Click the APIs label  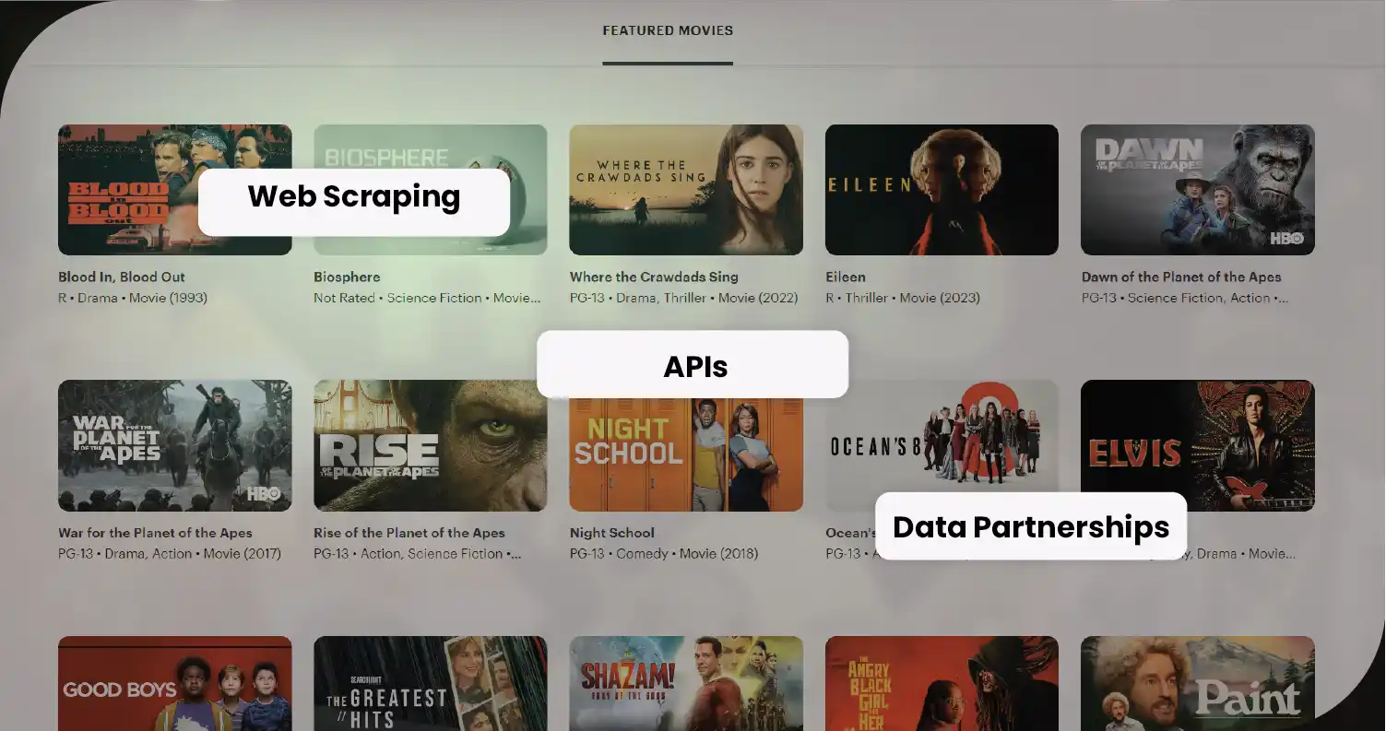695,367
